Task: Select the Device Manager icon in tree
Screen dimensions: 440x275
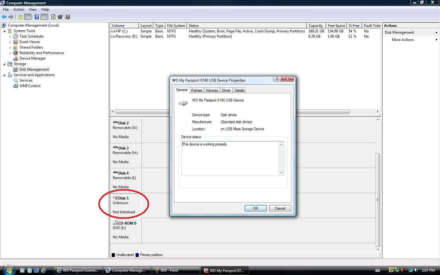Action: 16,58
